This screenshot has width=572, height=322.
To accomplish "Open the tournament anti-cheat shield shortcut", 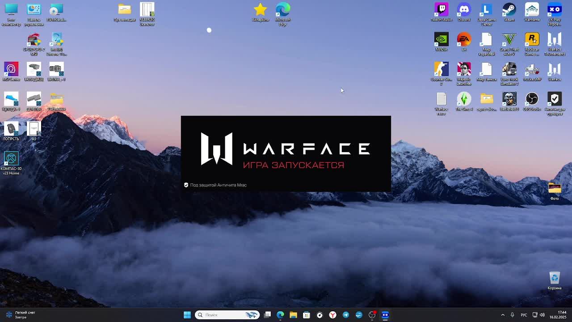I will click(x=555, y=104).
